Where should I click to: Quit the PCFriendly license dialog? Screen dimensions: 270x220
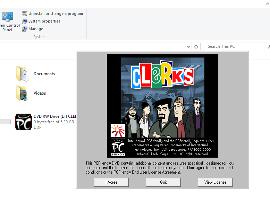click(163, 182)
